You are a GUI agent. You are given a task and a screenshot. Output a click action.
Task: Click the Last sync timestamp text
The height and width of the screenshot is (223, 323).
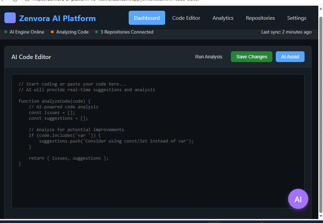[286, 32]
